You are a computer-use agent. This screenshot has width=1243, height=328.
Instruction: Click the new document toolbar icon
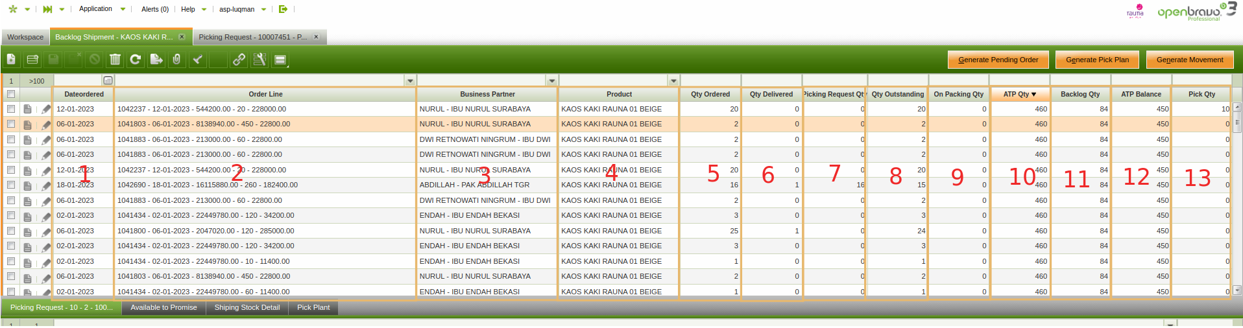coord(11,60)
